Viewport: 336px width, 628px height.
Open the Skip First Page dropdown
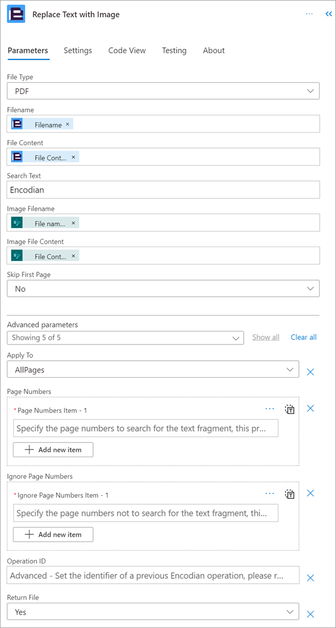[164, 289]
